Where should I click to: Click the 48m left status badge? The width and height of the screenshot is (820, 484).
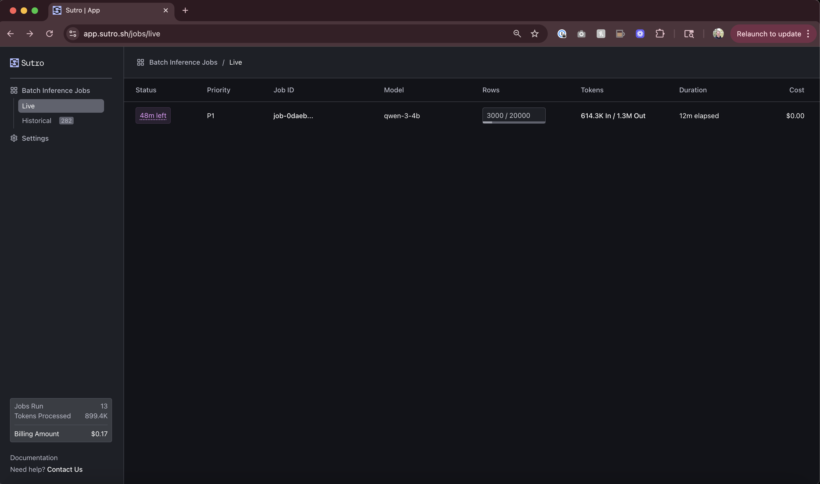pyautogui.click(x=153, y=115)
